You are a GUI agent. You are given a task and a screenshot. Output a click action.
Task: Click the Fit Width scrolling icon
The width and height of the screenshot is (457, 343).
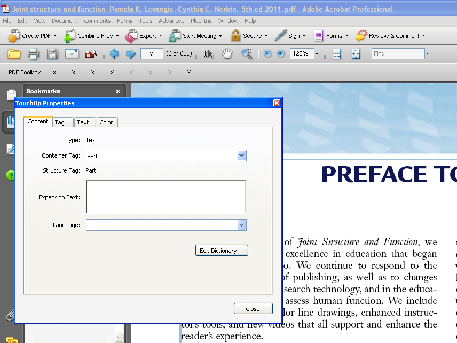point(337,53)
